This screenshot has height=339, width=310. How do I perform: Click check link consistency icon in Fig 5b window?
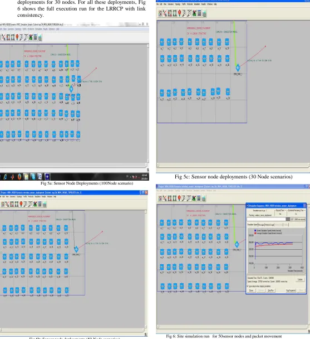7,204
